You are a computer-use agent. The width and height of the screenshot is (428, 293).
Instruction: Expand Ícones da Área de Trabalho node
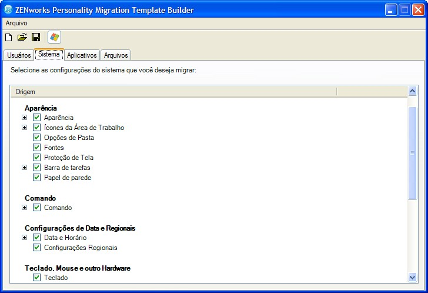click(25, 128)
